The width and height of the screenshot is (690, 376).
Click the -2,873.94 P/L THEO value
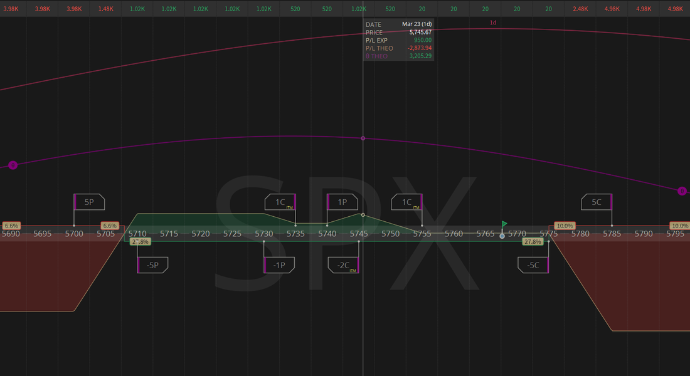pos(420,48)
